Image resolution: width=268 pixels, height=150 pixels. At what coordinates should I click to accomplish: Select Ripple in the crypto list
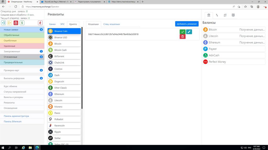tap(64, 132)
